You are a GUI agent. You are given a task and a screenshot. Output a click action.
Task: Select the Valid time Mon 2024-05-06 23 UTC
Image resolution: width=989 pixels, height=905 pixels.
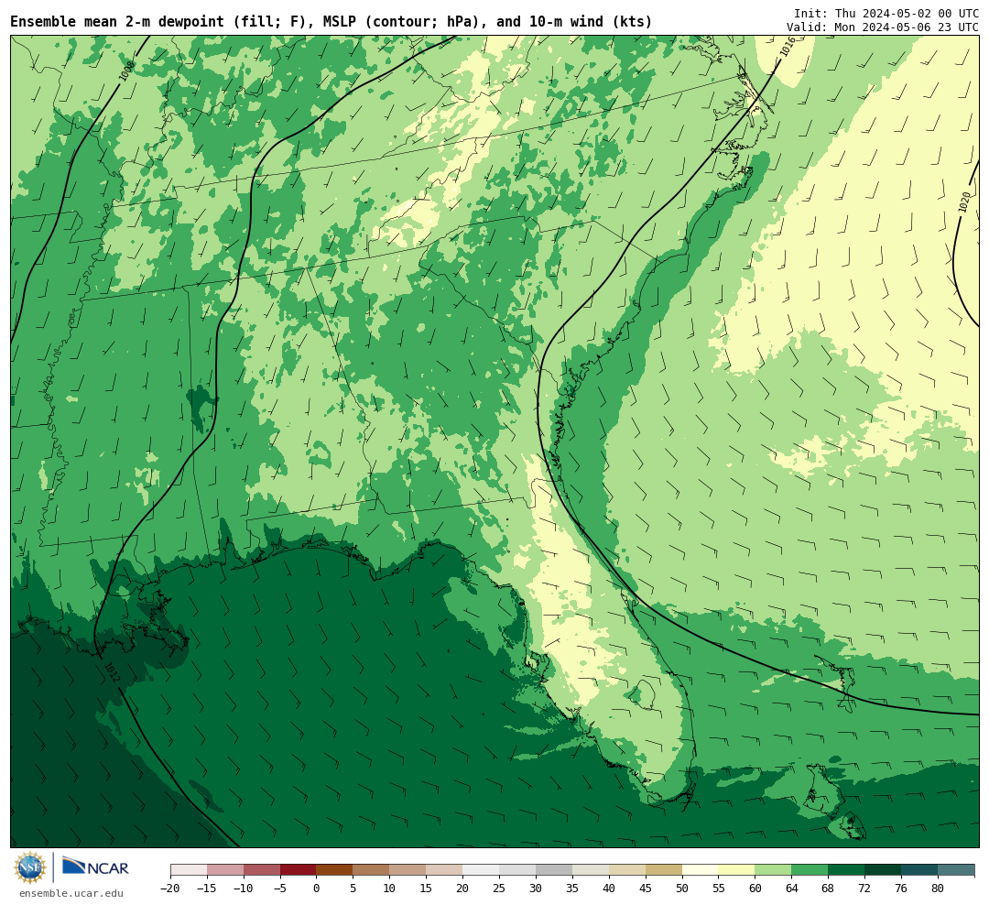point(883,27)
